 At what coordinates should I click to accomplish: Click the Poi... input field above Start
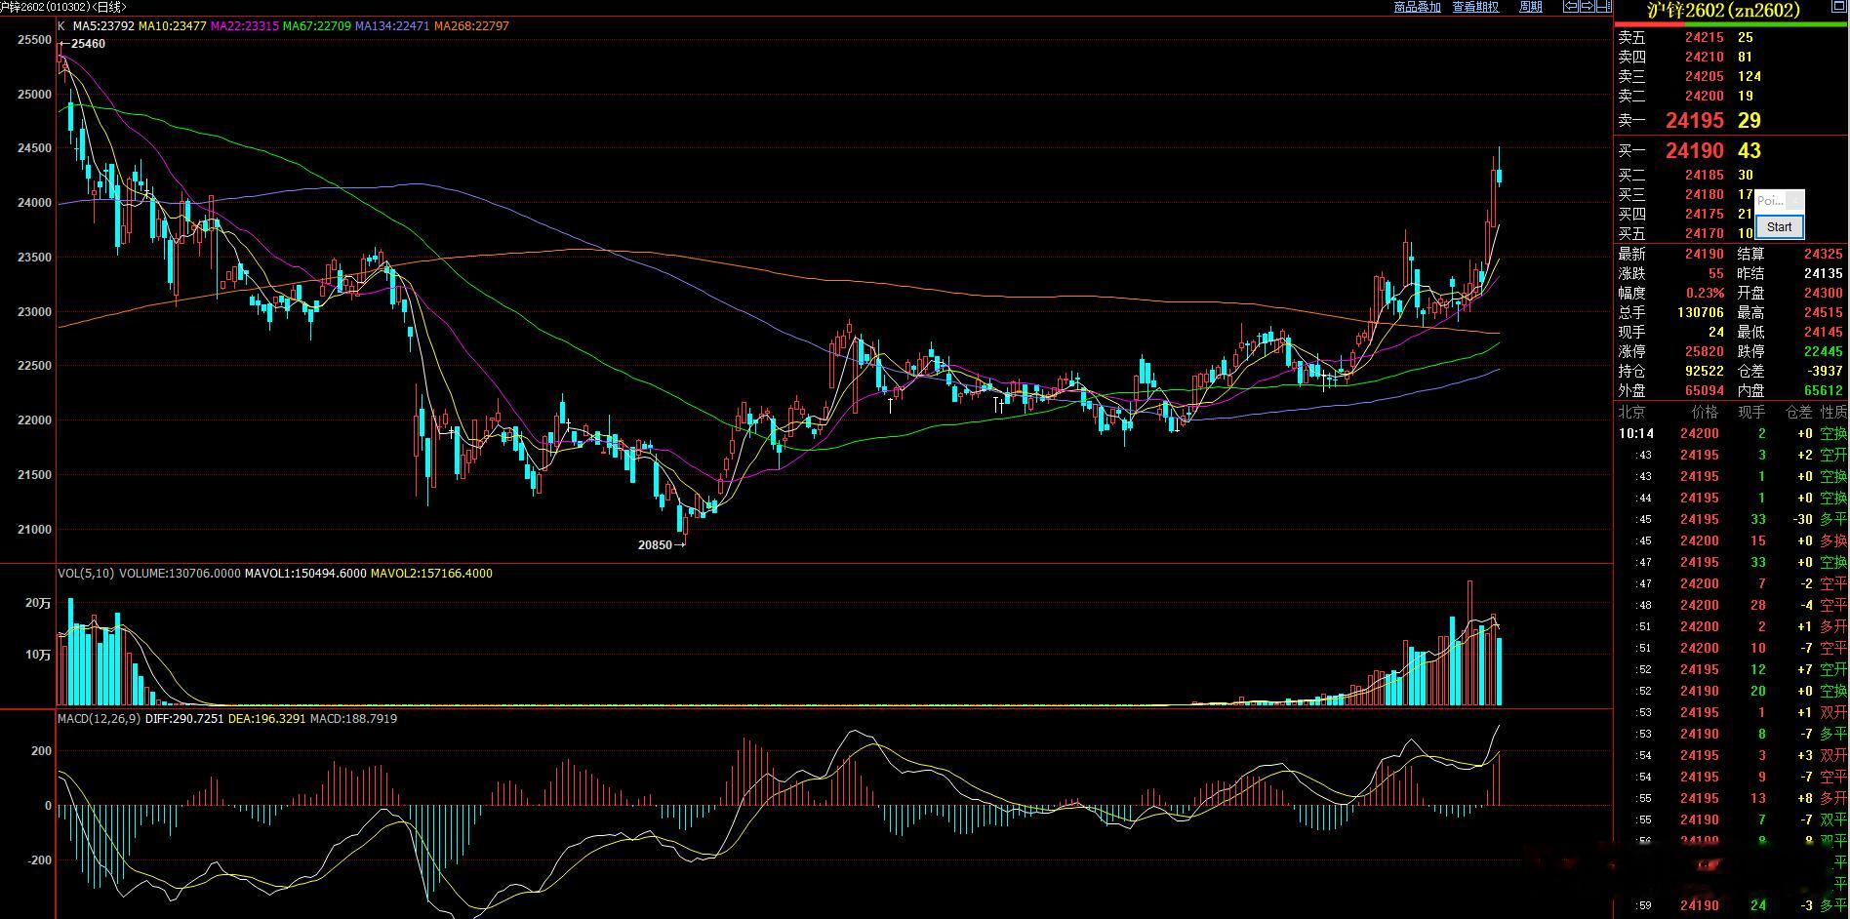pos(1770,201)
